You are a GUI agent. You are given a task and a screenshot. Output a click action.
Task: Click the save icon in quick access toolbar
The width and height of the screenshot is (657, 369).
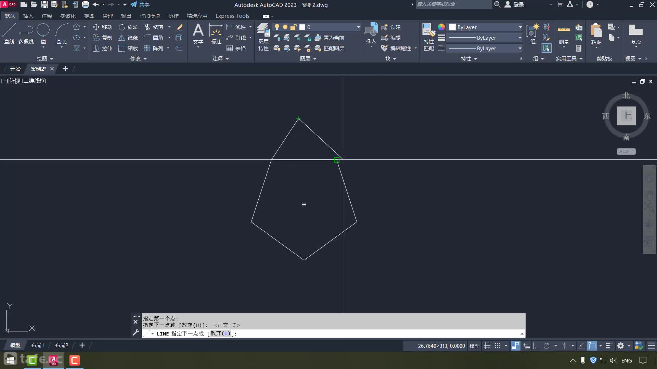[44, 4]
